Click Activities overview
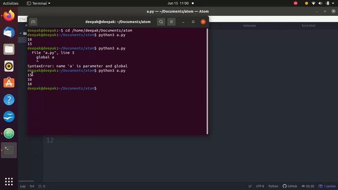Image resolution: width=338 pixels, height=190 pixels. (x=11, y=3)
